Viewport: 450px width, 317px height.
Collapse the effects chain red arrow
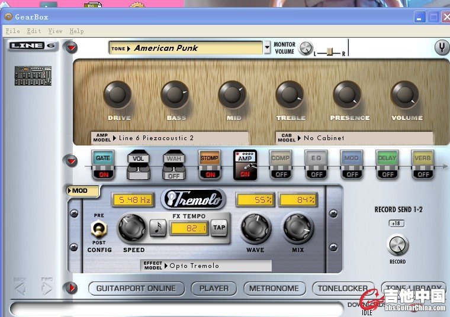point(72,161)
